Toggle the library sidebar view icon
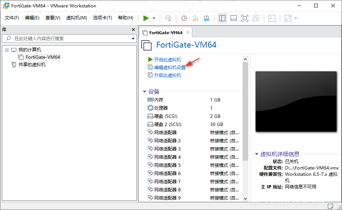Viewport: 342px width, 210px height. (222, 18)
